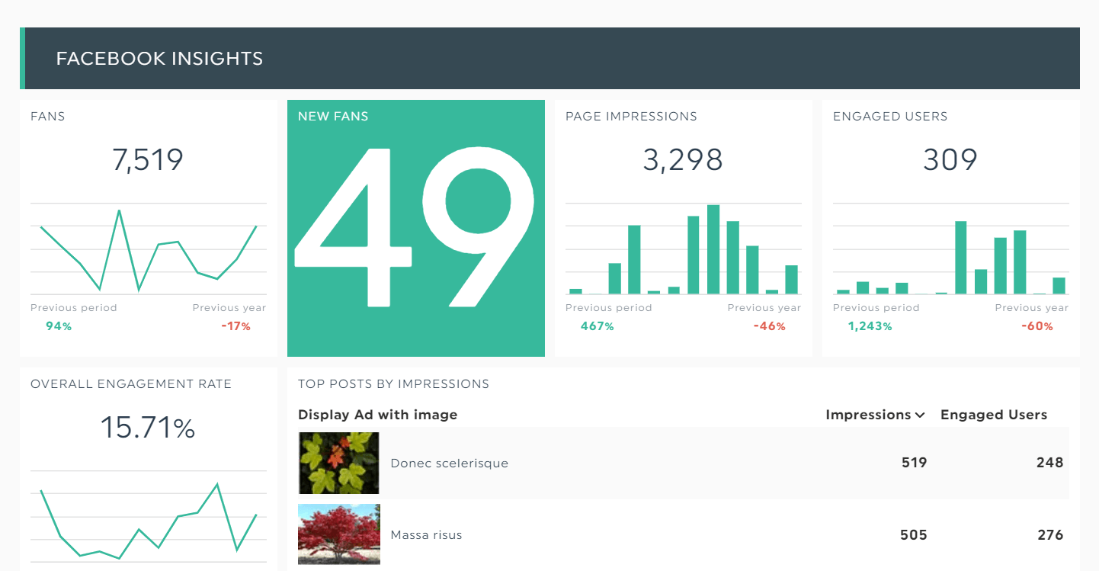This screenshot has width=1099, height=571.
Task: Click the Engaged Users widget title
Action: click(890, 117)
